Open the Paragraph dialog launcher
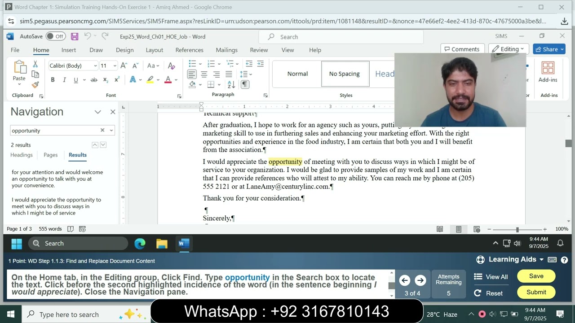The width and height of the screenshot is (575, 323). coord(265,96)
